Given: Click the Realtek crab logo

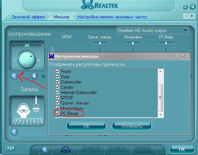Looking at the screenshot, I should tap(88, 5).
